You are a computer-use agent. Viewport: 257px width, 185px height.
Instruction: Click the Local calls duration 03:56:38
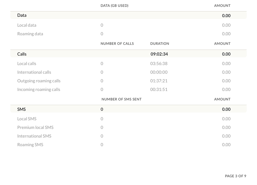159,64
